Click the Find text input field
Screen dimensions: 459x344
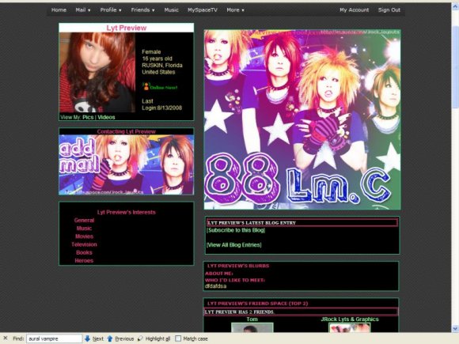point(54,338)
